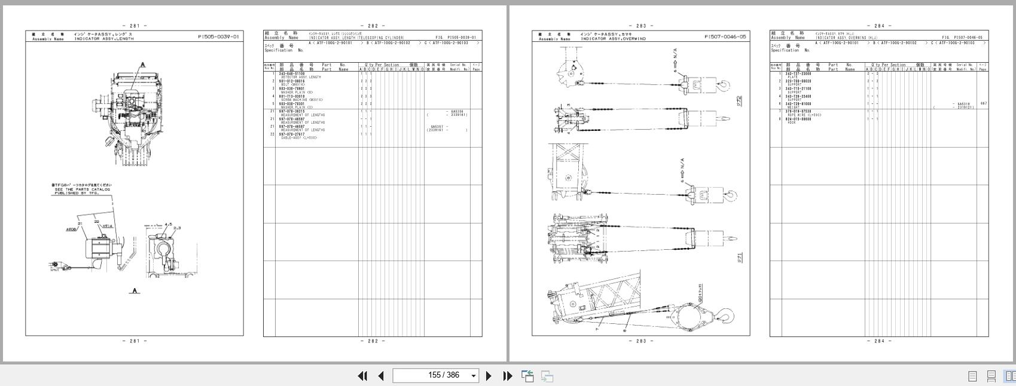Open the page number dropdown arrow
Viewport: 1016px width, 386px height.
coord(474,376)
